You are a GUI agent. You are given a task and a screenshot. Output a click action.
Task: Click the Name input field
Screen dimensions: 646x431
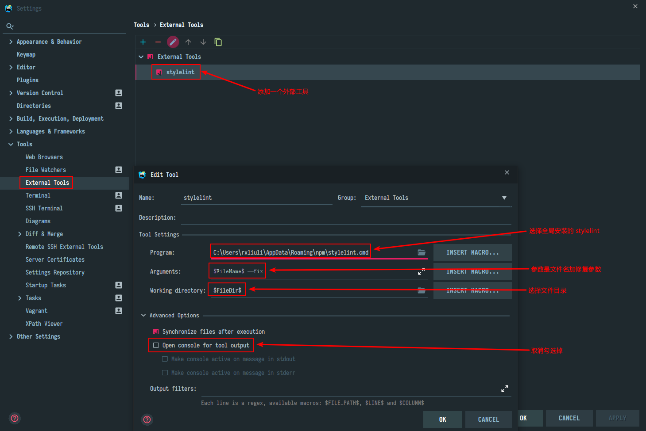point(257,198)
